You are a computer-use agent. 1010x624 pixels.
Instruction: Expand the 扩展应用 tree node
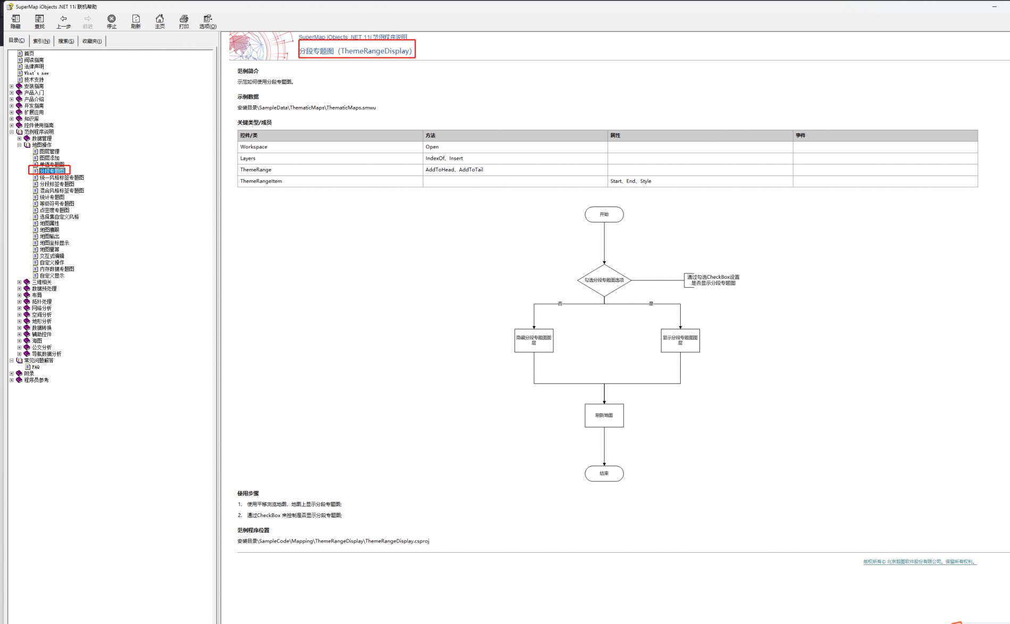pos(12,112)
